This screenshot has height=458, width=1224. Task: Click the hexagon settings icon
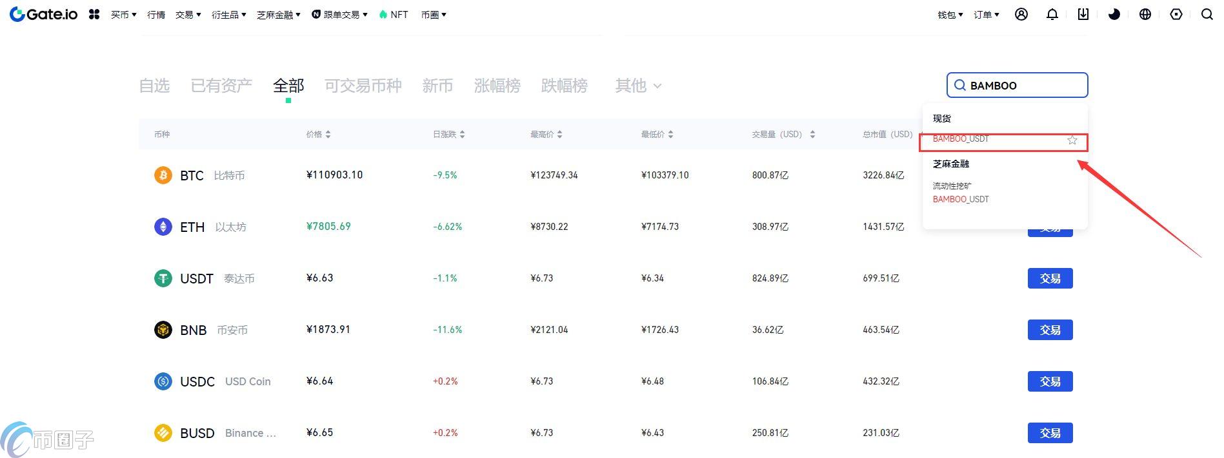click(1176, 14)
